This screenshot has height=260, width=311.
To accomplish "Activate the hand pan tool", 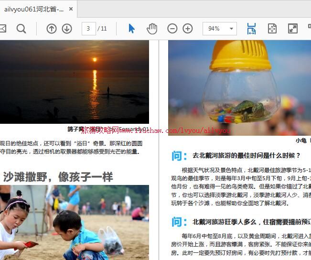I will 152,29.
